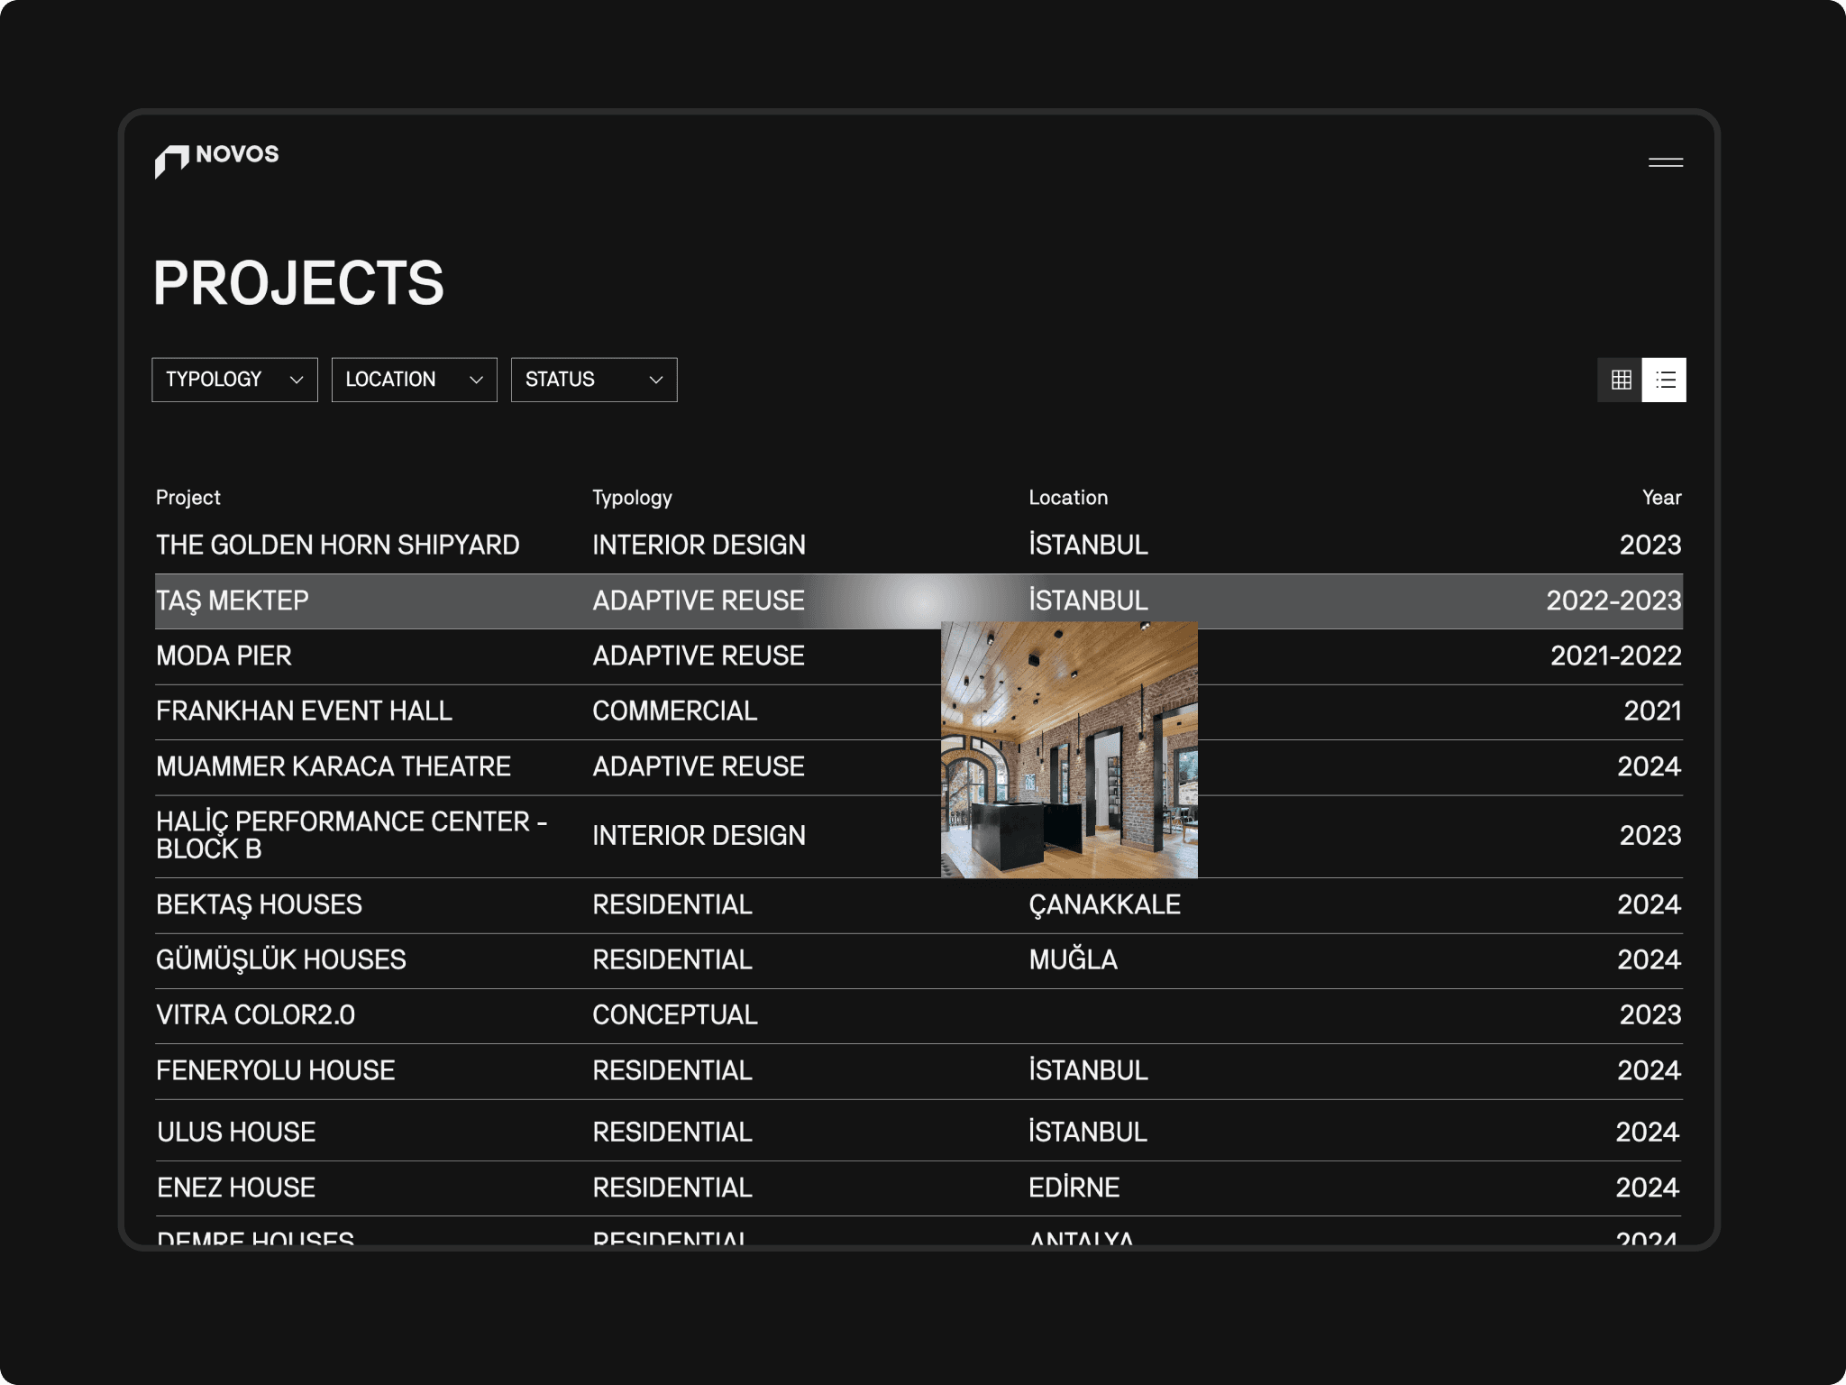
Task: Open the Bektaş Houses project
Action: (x=259, y=904)
